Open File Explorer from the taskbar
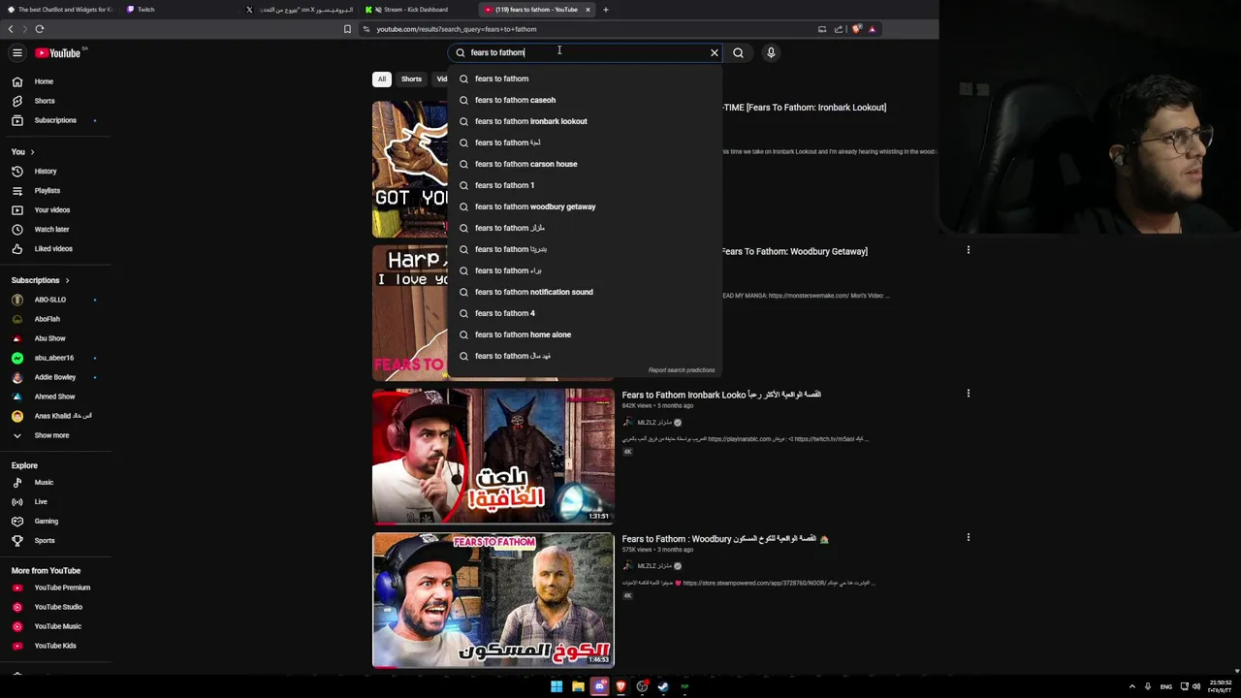This screenshot has width=1241, height=698. [578, 686]
